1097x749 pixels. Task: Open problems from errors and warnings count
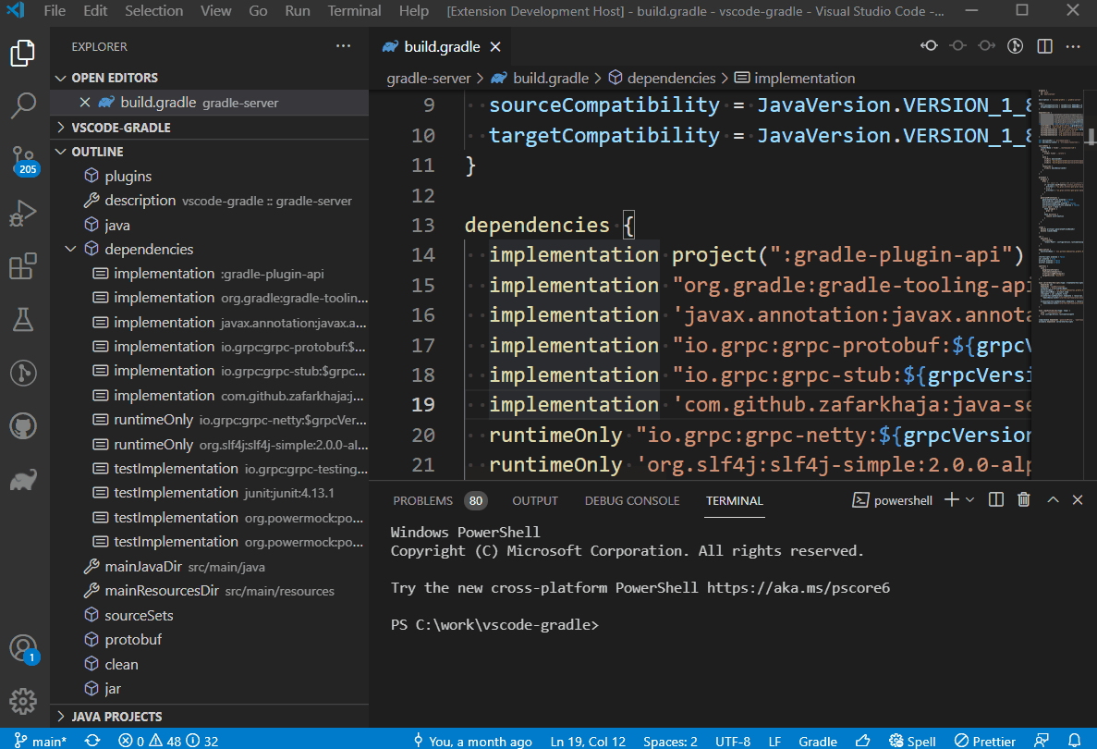pos(168,741)
